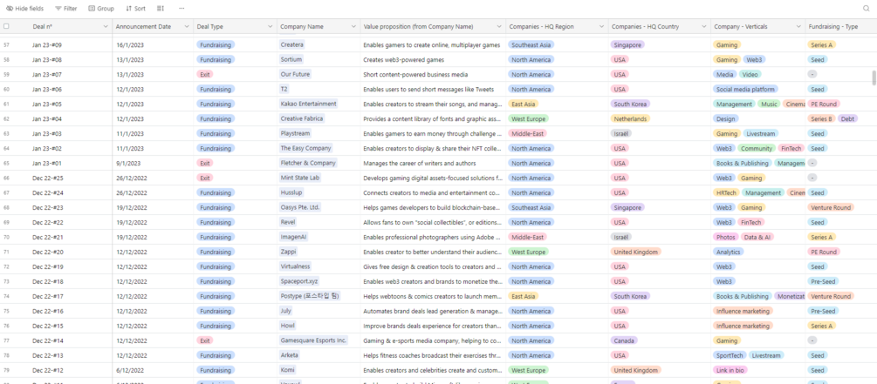Click the Virtualness company cell
Image resolution: width=877 pixels, height=384 pixels.
pyautogui.click(x=295, y=266)
